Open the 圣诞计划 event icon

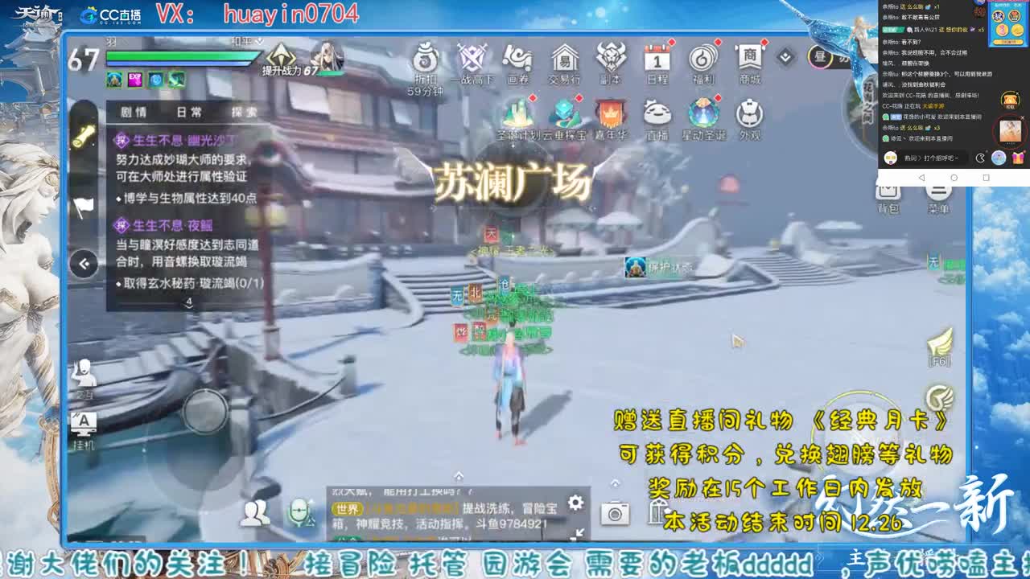point(518,113)
